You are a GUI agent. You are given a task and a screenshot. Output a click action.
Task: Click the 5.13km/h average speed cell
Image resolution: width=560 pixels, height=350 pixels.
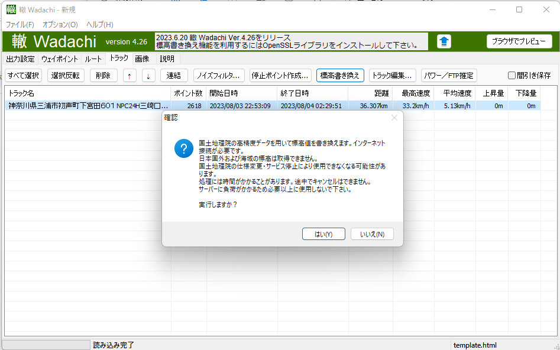point(455,106)
